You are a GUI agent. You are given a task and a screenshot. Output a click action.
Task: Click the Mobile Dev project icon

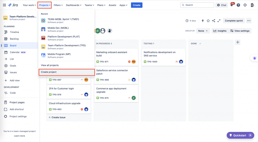coord(43,29)
